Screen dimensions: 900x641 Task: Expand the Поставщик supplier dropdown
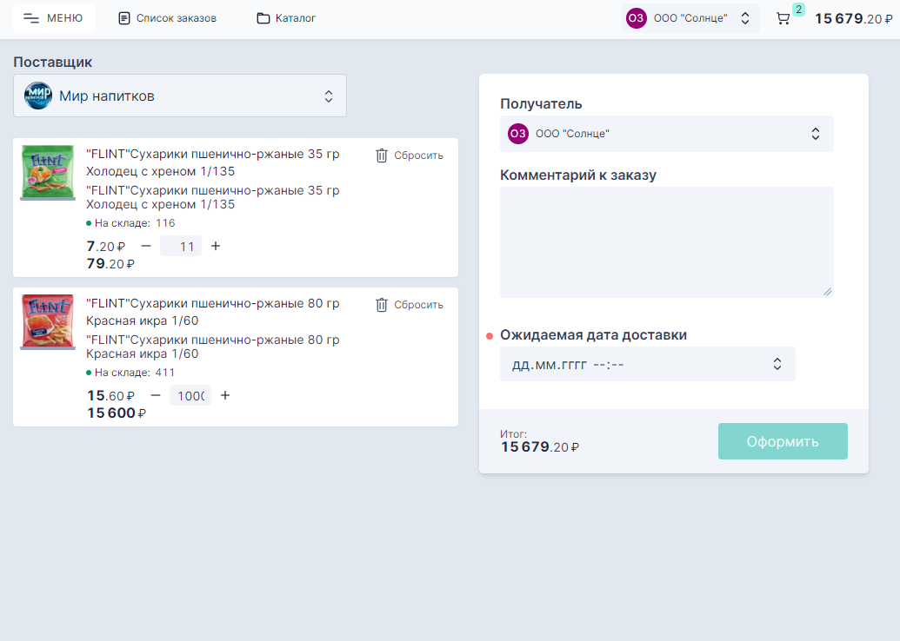click(x=328, y=96)
